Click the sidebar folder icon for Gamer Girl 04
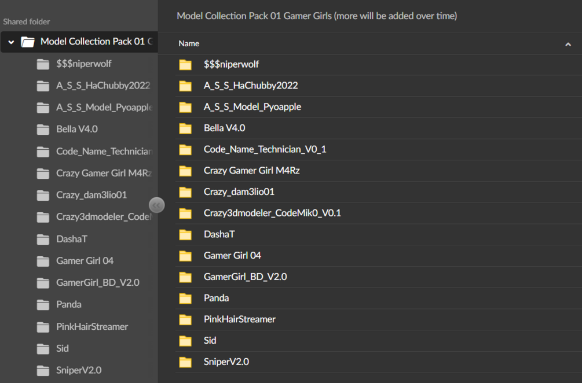582x383 pixels. [43, 261]
